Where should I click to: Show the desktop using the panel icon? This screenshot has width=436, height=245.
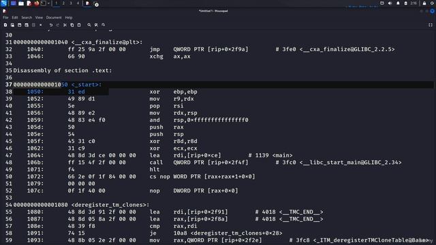coord(13,3)
